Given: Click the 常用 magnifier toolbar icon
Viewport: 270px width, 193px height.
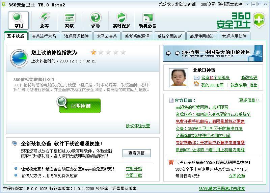Looking at the screenshot, I should (x=19, y=18).
